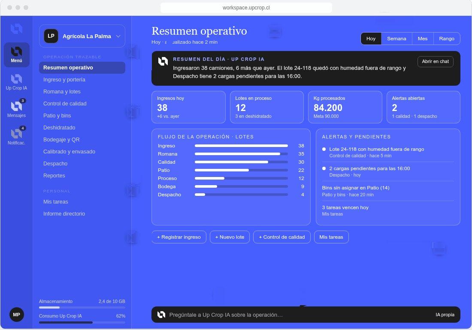The image size is (472, 330).
Task: Click + Nuevo lote button
Action: (230, 237)
